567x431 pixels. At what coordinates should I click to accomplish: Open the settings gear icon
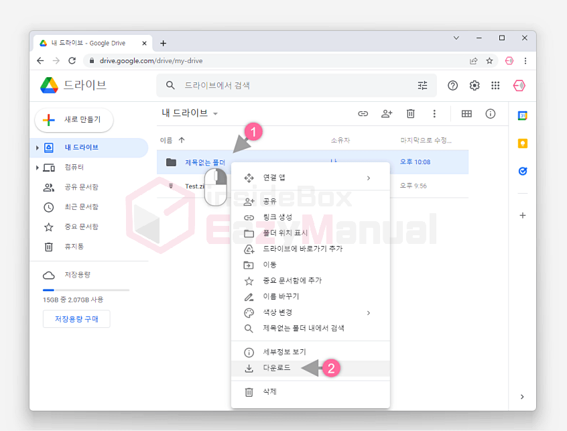(x=474, y=85)
